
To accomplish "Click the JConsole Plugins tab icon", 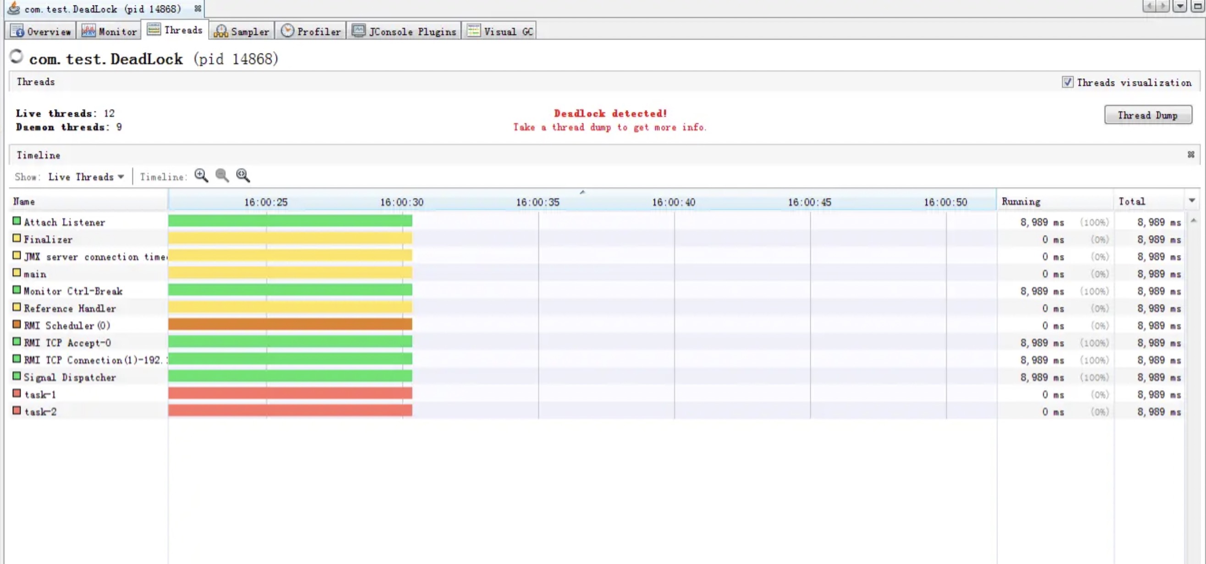I will pyautogui.click(x=359, y=31).
